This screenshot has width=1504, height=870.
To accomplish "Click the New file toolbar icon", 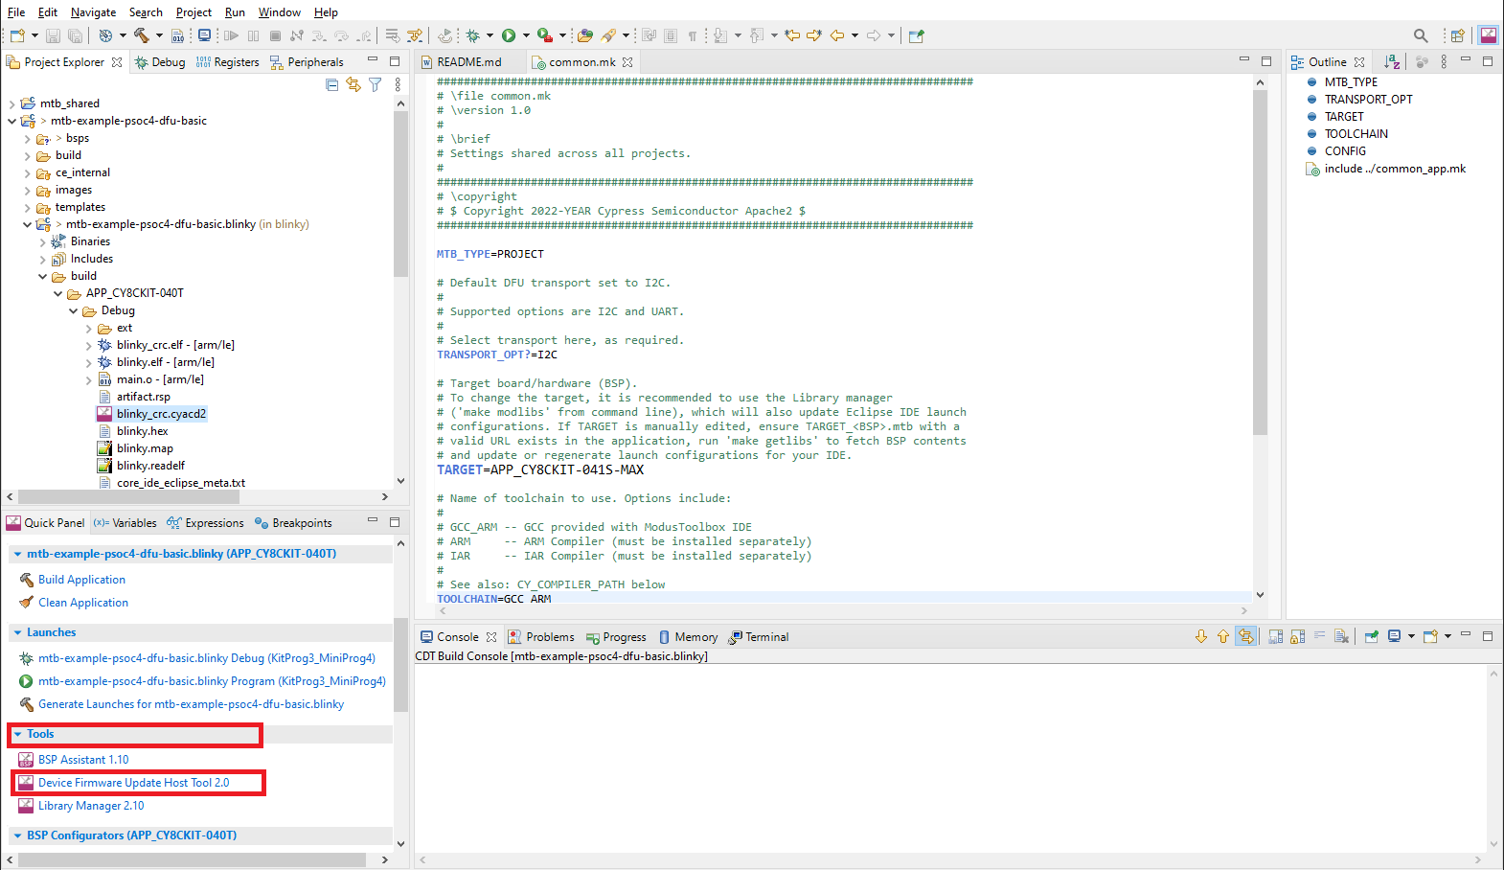I will pyautogui.click(x=17, y=35).
